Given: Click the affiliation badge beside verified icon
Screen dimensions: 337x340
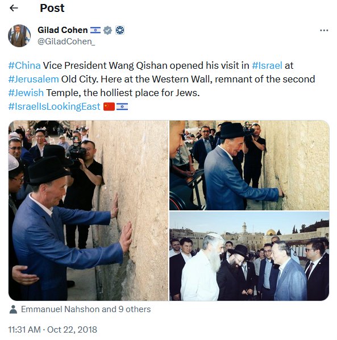Looking at the screenshot, I should [x=120, y=30].
